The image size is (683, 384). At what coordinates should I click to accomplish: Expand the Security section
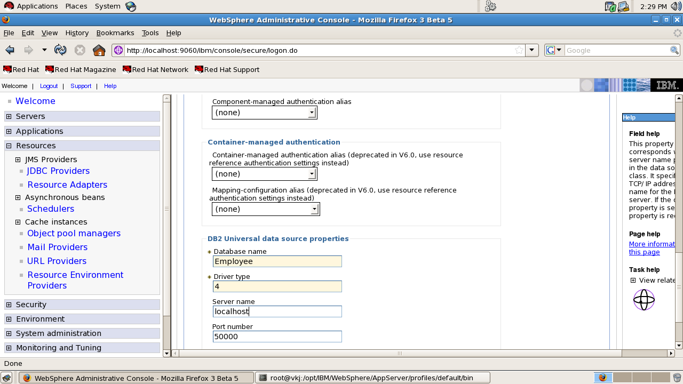point(9,305)
